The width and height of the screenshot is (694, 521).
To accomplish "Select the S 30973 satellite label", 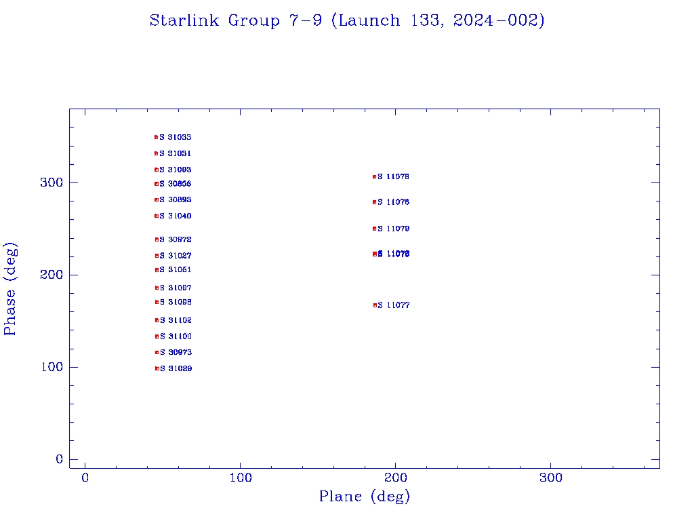I will (176, 352).
